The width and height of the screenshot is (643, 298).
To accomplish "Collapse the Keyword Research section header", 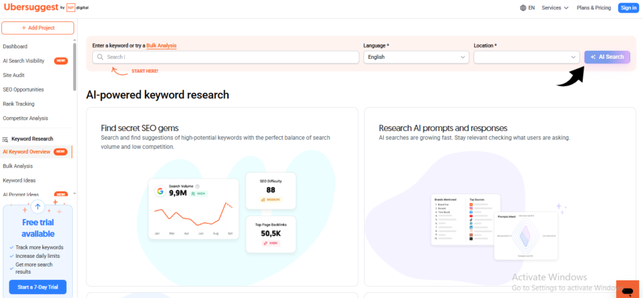I will (32, 139).
